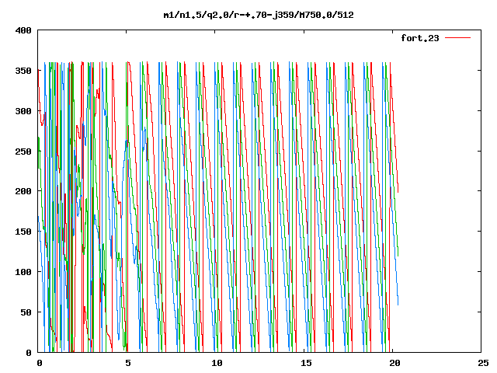
Task: Click y-axis label 50
Action: pyautogui.click(x=26, y=312)
